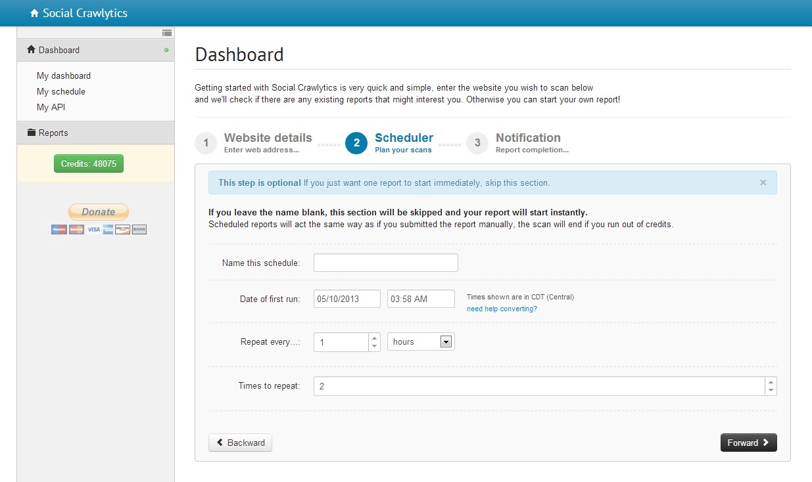This screenshot has width=812, height=482.
Task: Click the green status dot in Dashboard header
Action: 166,50
